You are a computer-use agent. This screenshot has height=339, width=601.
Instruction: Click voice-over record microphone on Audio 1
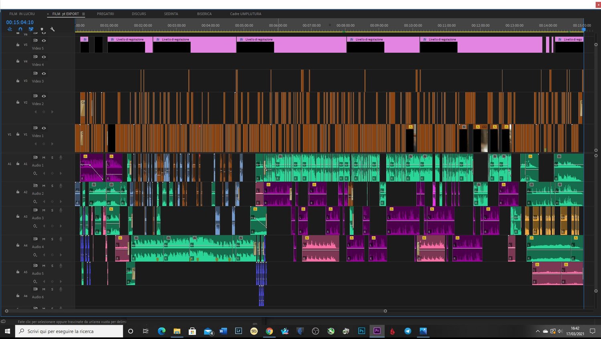(x=61, y=157)
